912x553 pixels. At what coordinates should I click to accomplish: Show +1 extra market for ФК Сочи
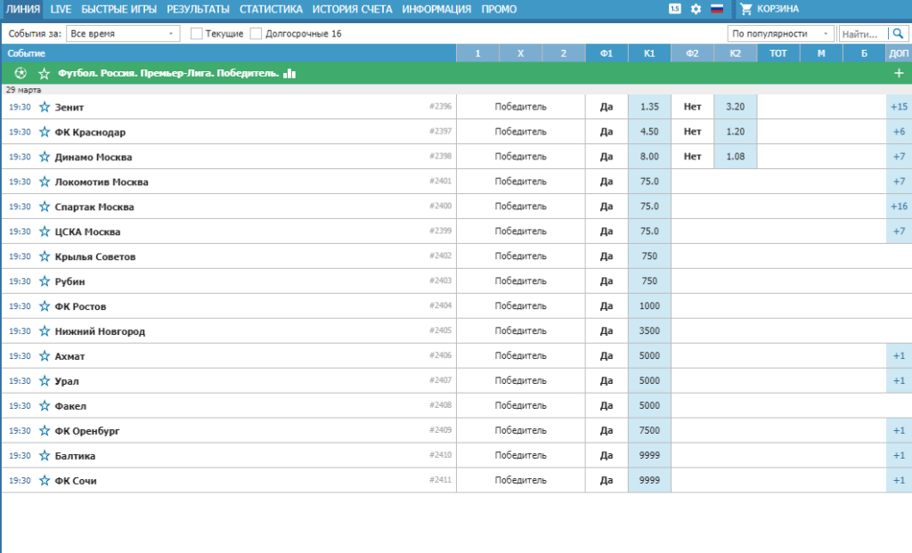(900, 480)
